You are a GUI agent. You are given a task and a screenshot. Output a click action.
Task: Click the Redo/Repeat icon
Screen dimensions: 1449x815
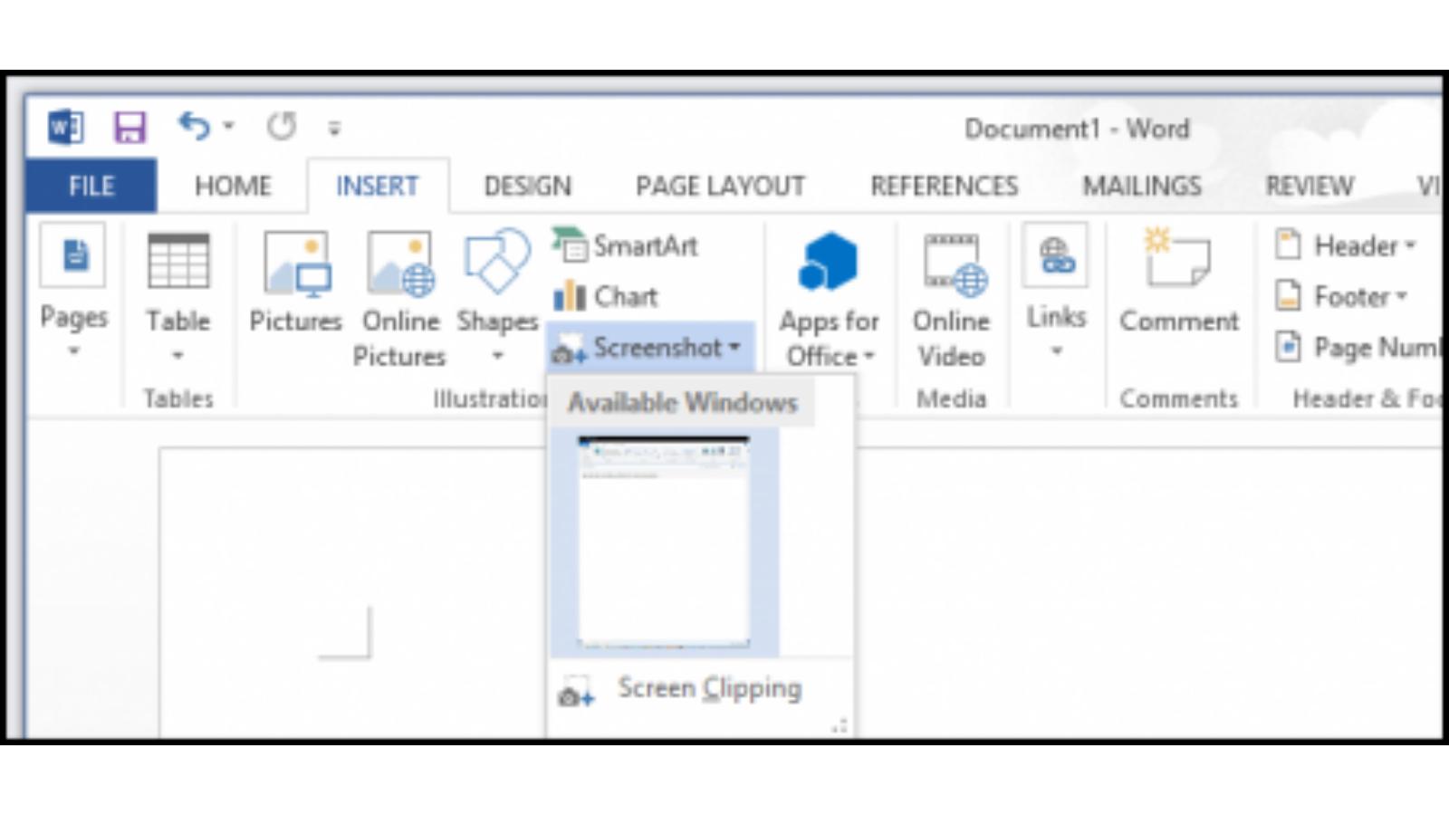pos(282,126)
